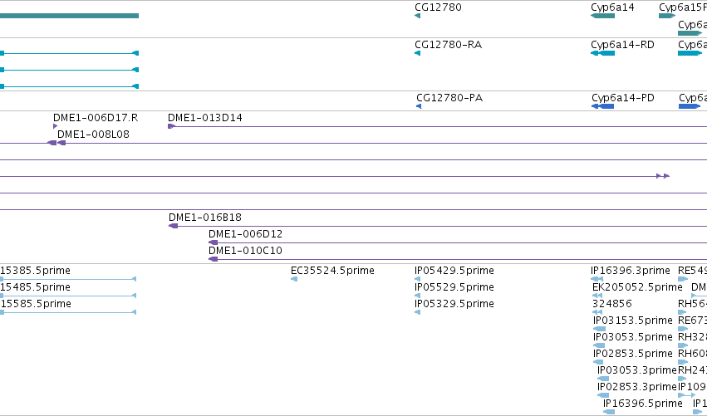Select the IP16396.3prime EST label

click(x=631, y=271)
